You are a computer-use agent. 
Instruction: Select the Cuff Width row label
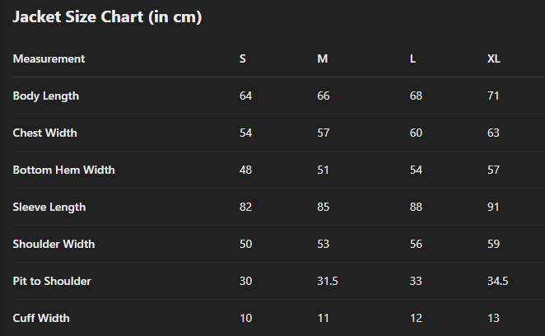[41, 318]
